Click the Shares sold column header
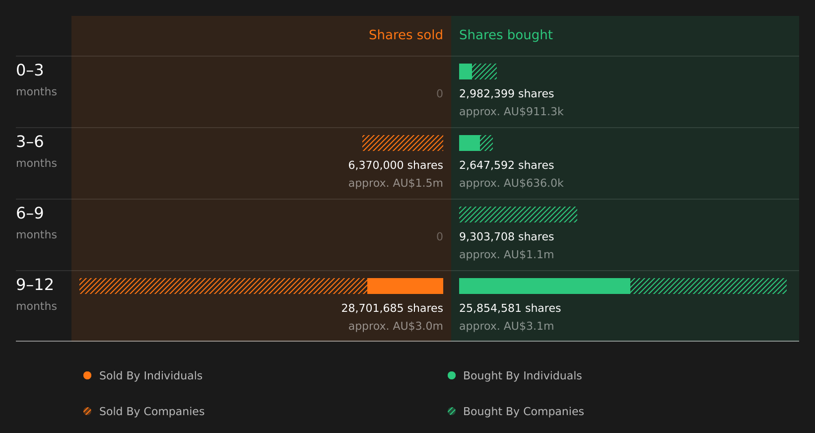Image resolution: width=815 pixels, height=433 pixels. tap(406, 35)
